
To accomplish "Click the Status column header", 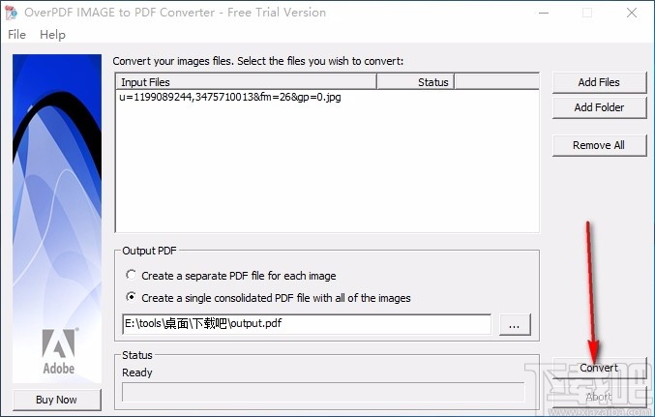I will (x=415, y=82).
